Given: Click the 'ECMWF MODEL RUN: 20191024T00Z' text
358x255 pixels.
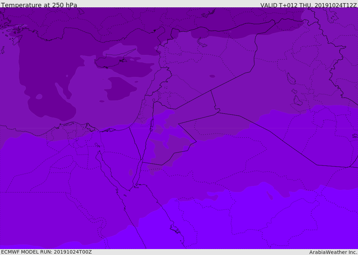Looking at the screenshot, I should pos(46,252).
